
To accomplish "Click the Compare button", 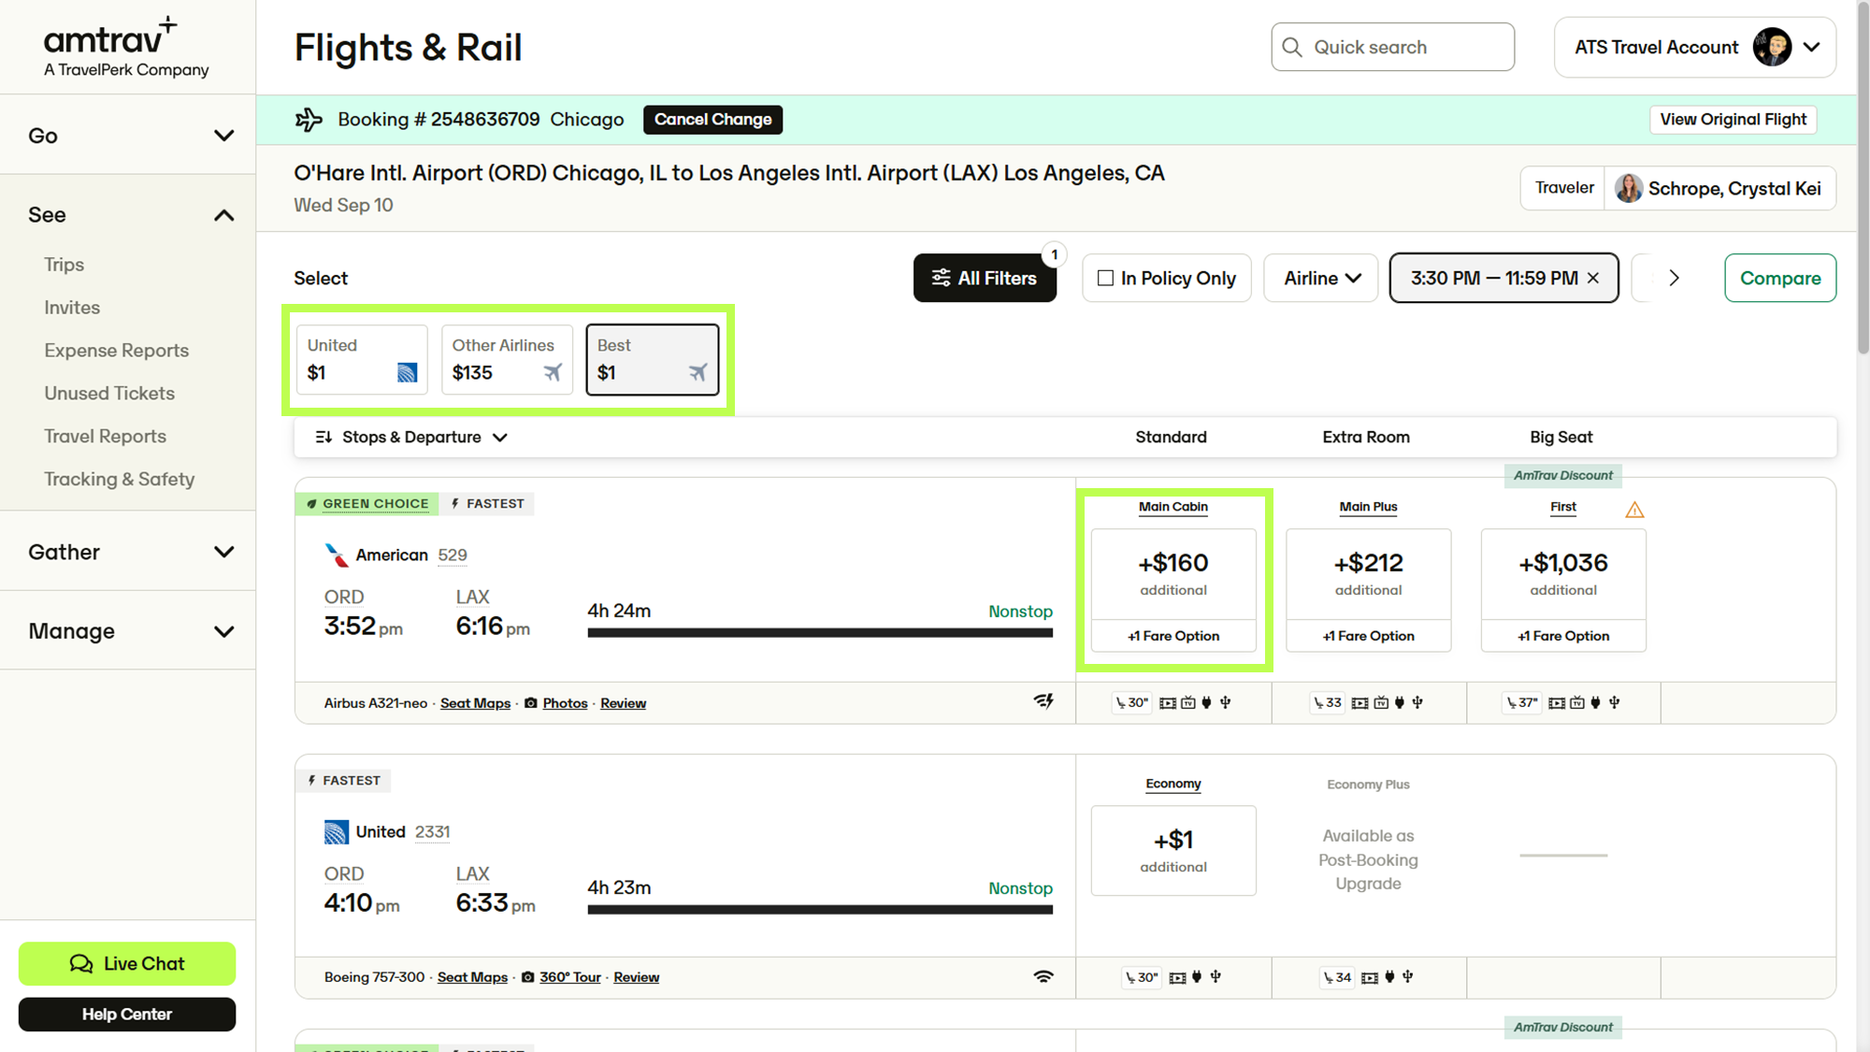I will 1780,278.
